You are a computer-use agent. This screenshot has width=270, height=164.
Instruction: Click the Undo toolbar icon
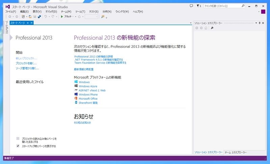tap(46, 17)
